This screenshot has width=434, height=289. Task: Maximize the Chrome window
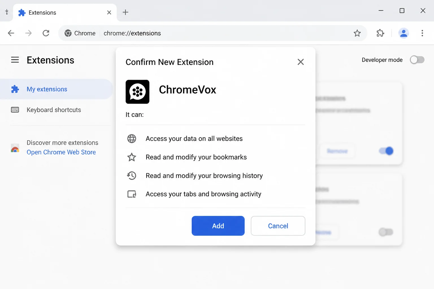coord(402,10)
